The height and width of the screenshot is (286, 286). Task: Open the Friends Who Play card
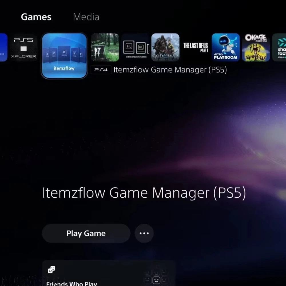pyautogui.click(x=109, y=273)
